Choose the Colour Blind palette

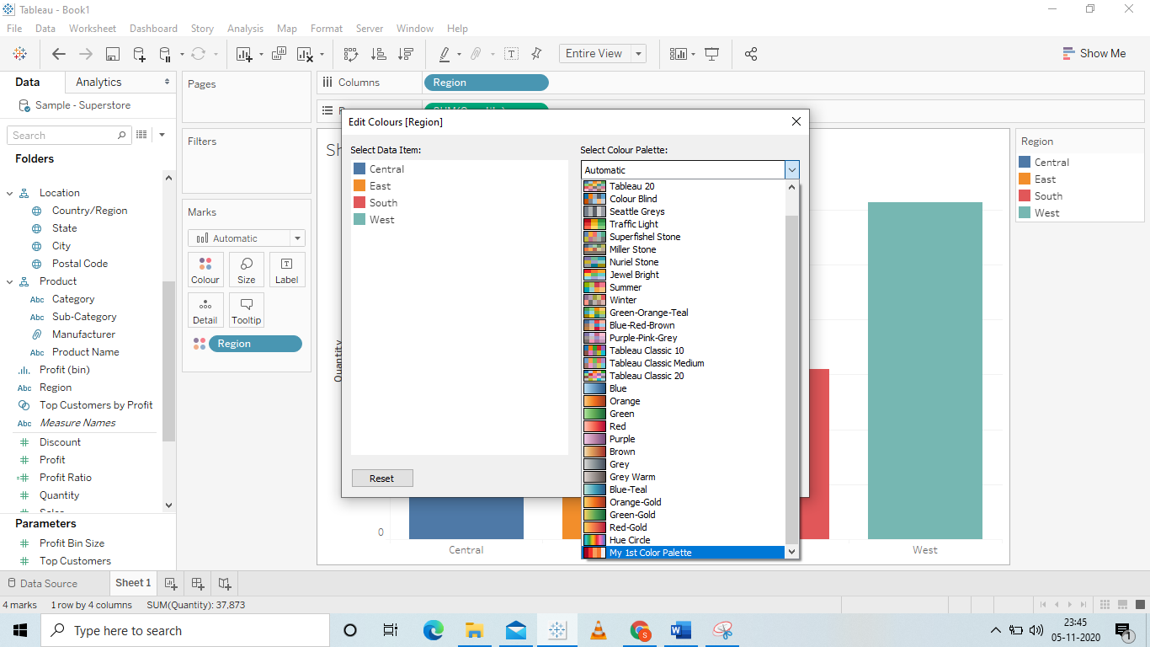coord(684,199)
